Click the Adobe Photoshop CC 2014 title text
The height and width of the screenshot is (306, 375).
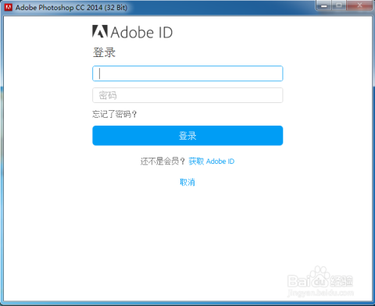[71, 8]
